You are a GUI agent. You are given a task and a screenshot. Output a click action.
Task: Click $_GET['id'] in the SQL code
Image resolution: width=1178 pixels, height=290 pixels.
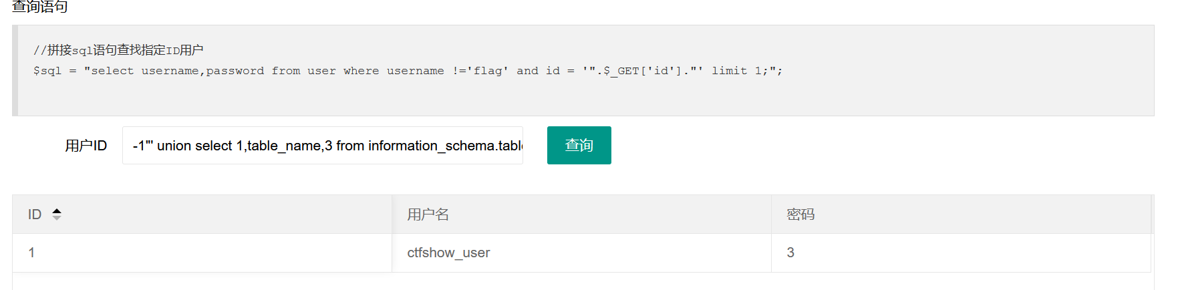643,71
